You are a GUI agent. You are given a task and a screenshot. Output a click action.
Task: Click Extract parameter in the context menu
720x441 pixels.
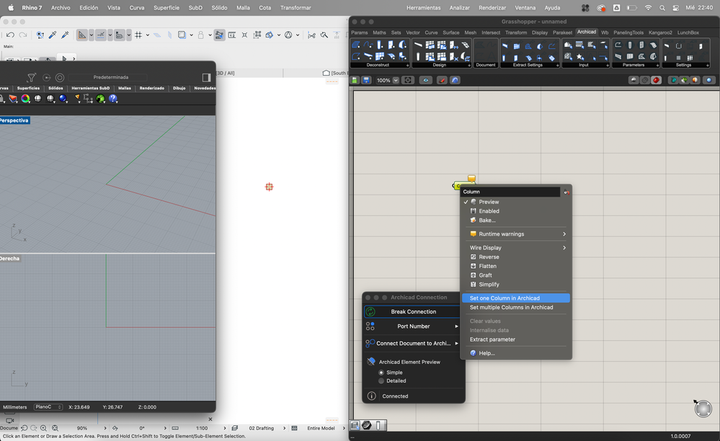point(492,339)
